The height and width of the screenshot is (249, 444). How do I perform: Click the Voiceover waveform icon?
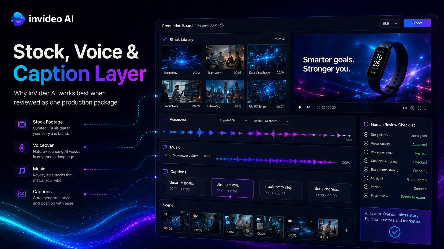coord(165,119)
